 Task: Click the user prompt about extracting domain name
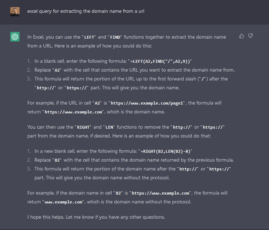86,11
